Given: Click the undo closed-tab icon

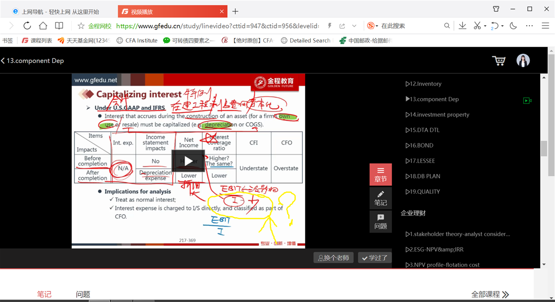Looking at the screenshot, I should click(x=495, y=26).
